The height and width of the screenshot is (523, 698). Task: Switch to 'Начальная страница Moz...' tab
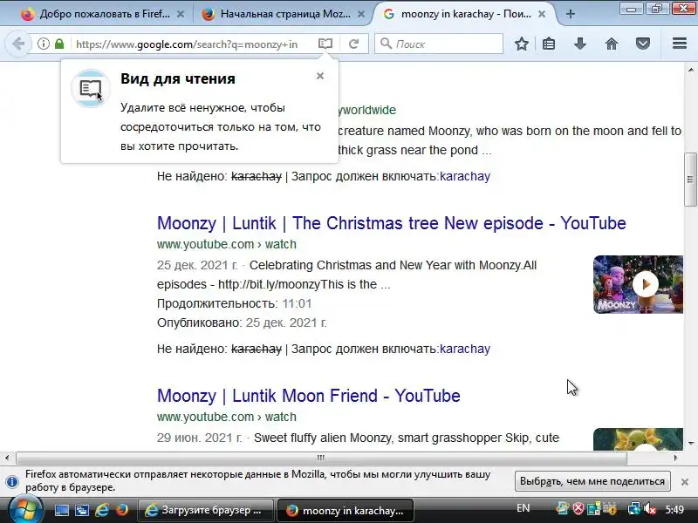tap(283, 14)
